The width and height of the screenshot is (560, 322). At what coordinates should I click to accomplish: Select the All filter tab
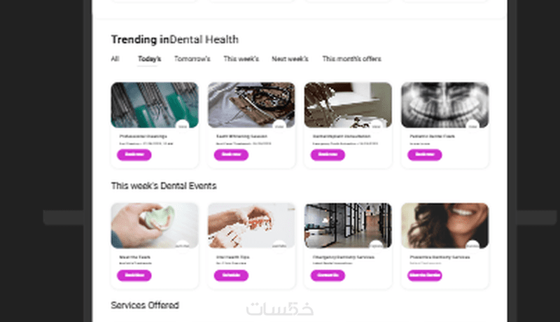click(115, 59)
